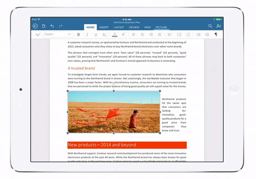256x179 pixels.
Task: Toggle underline formatting
Action: coord(96,35)
